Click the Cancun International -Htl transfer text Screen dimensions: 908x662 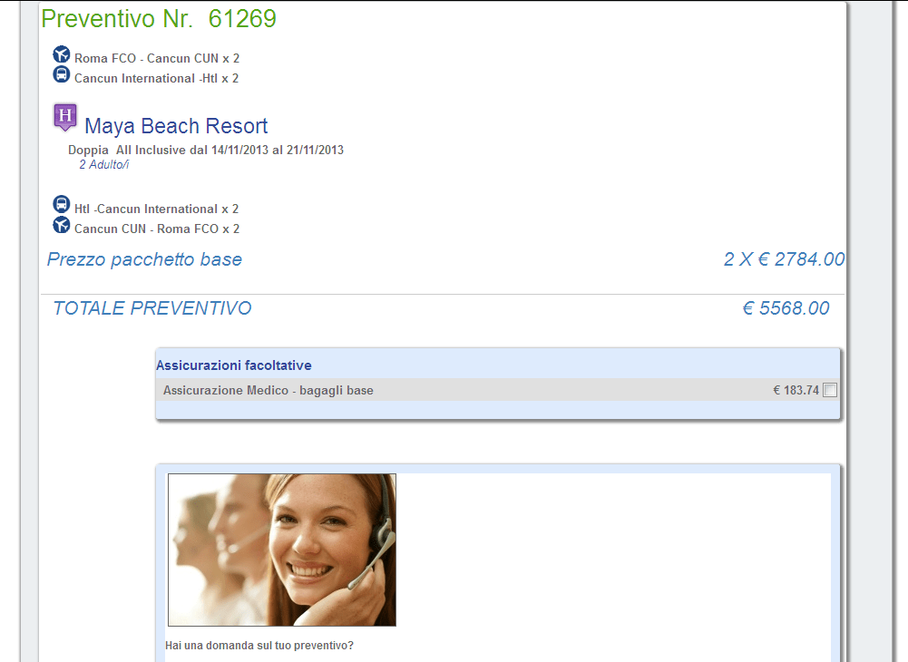(x=156, y=78)
